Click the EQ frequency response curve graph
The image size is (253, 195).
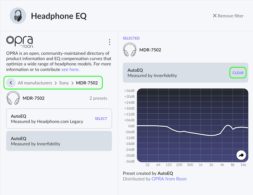pyautogui.click(x=193, y=125)
